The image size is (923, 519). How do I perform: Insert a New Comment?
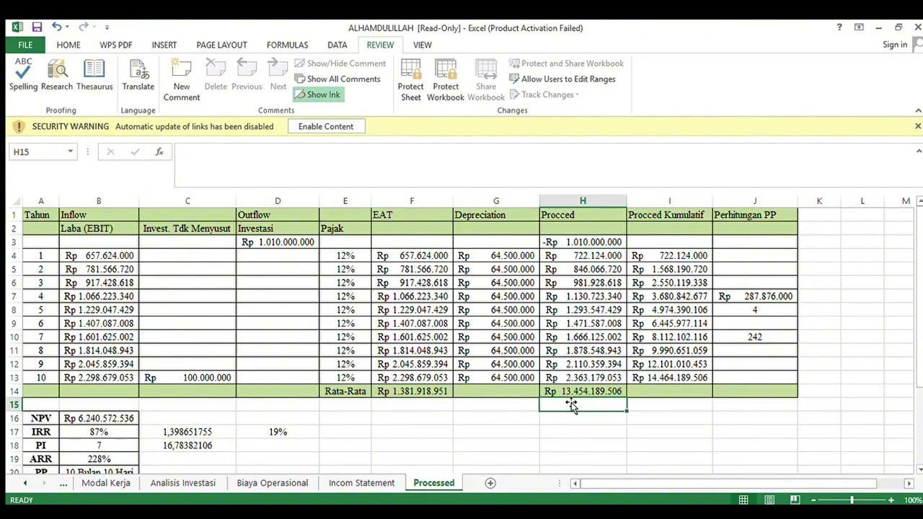181,79
